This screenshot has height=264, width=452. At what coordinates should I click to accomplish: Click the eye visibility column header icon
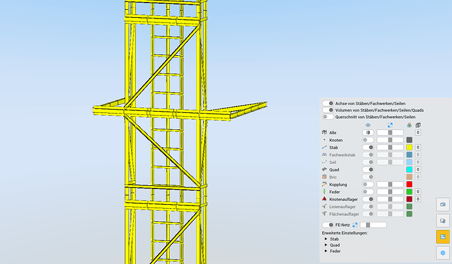click(368, 125)
